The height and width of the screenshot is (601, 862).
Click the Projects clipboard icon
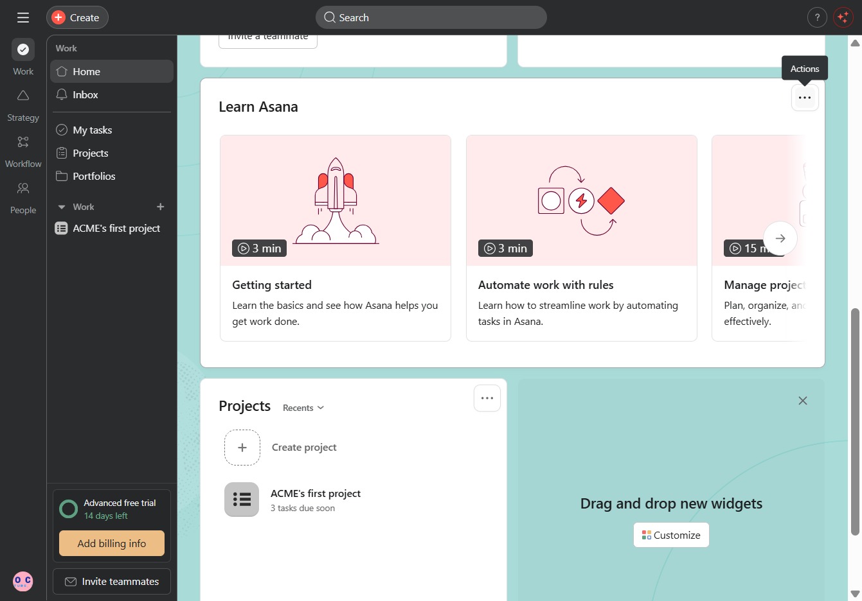tap(62, 153)
